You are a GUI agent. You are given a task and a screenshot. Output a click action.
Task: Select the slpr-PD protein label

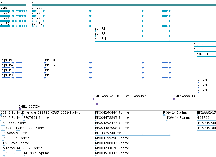pyautogui.click(x=7, y=75)
